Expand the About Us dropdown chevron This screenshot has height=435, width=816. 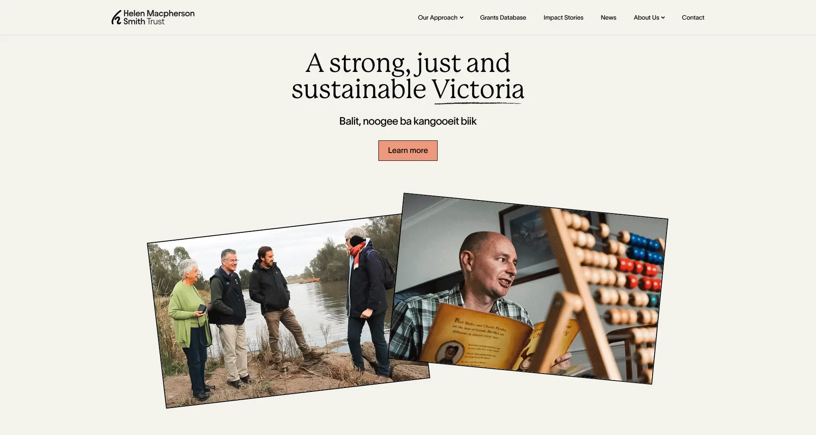coord(663,18)
